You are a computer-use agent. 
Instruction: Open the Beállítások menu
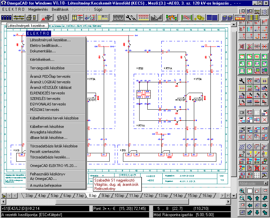point(60,9)
